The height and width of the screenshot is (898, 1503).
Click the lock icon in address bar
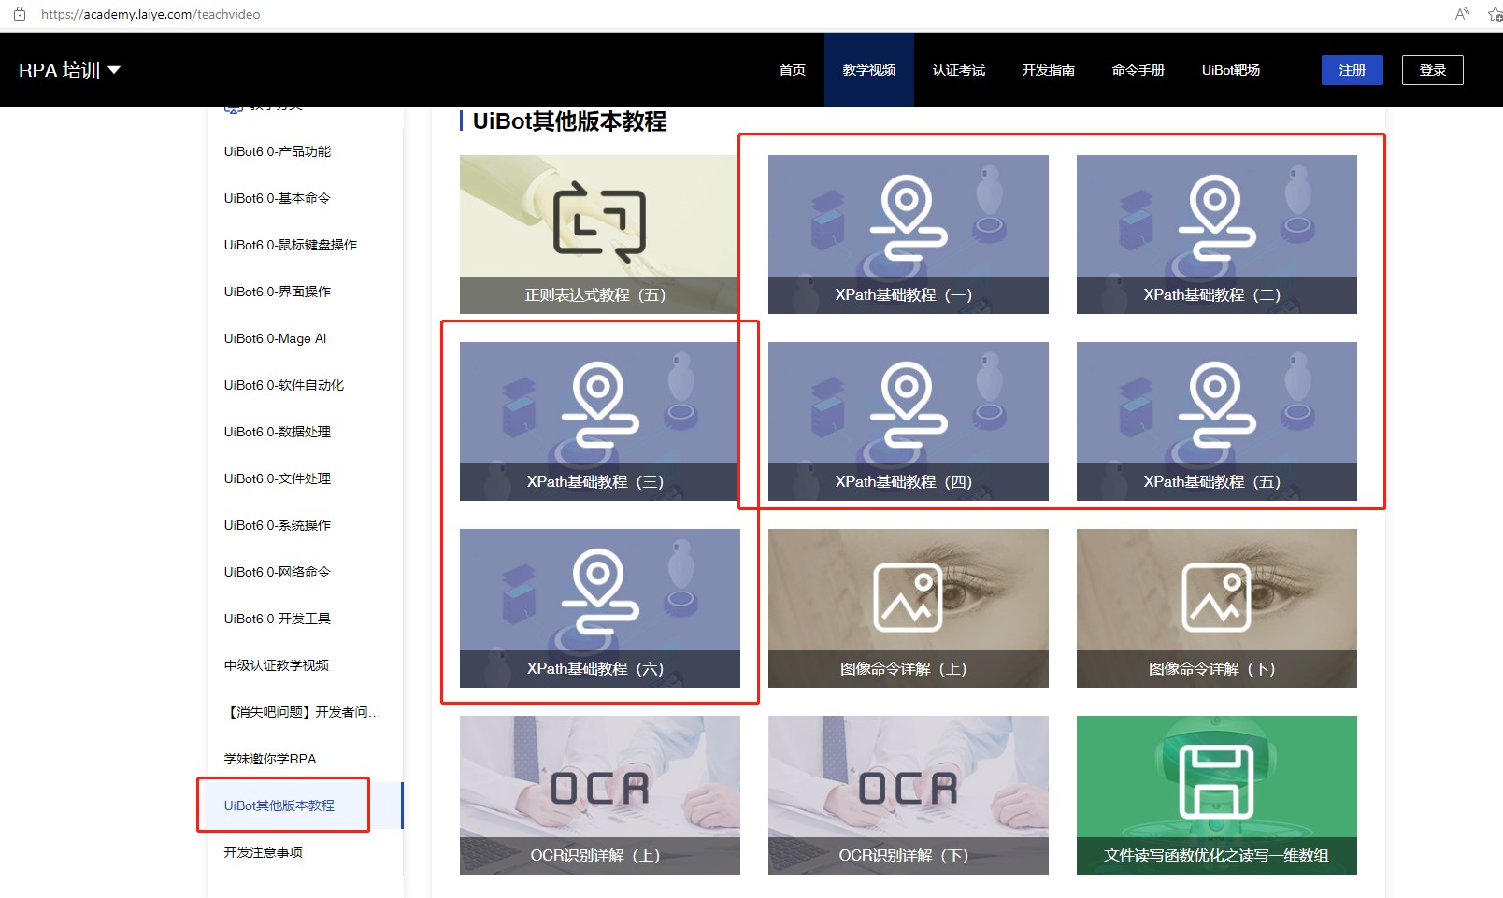[x=20, y=14]
